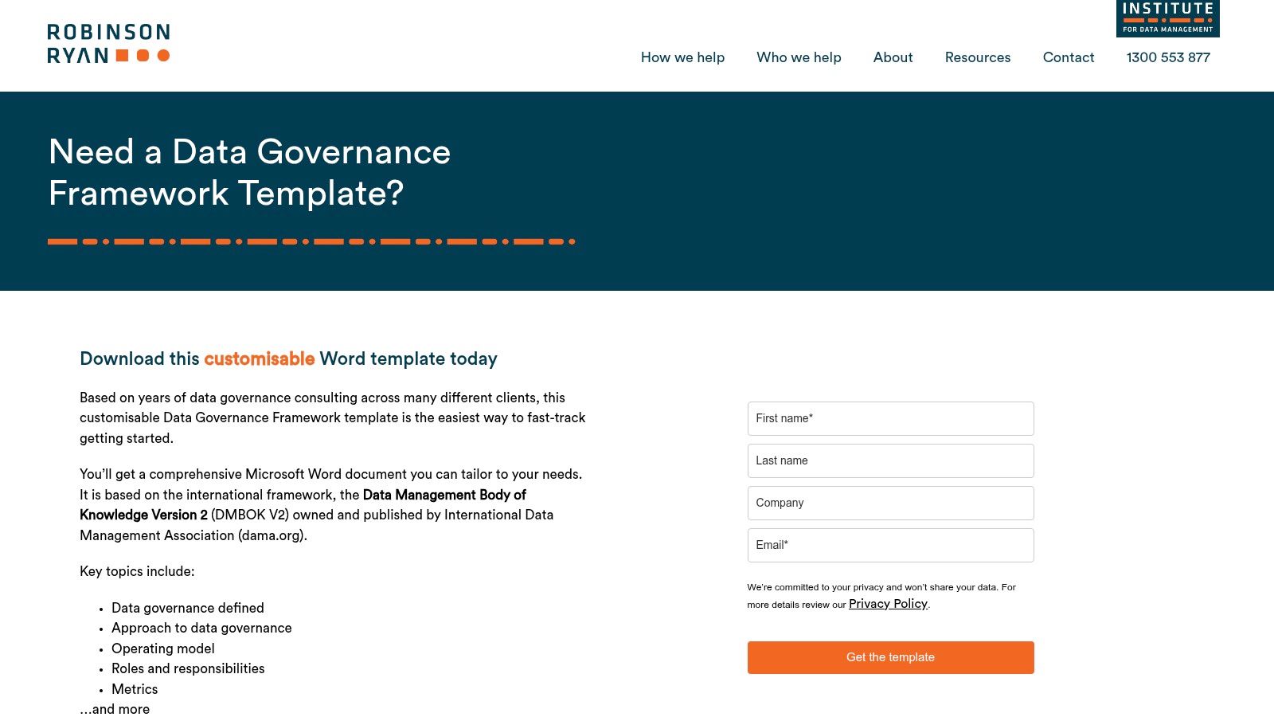Click the bullet 'Approach to data governance'
The height and width of the screenshot is (717, 1274).
coord(201,628)
